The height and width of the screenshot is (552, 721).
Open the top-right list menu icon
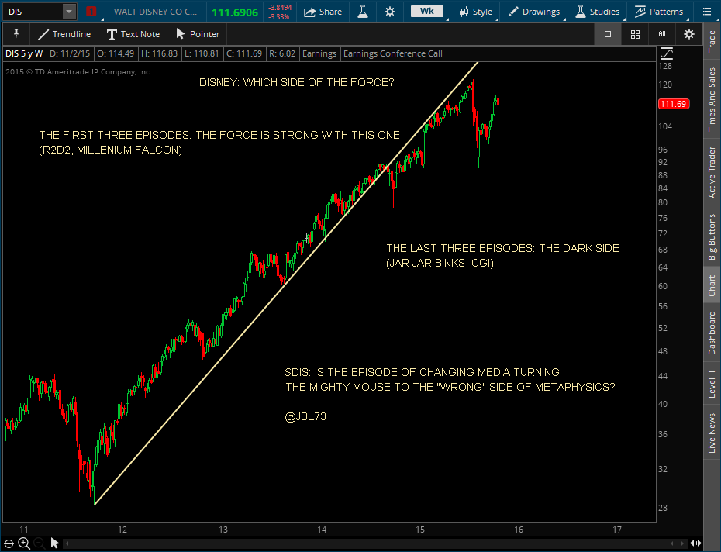pyautogui.click(x=707, y=12)
